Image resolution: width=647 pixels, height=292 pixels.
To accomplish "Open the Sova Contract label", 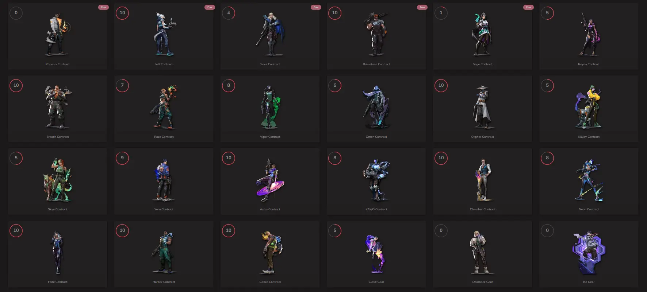I will pyautogui.click(x=270, y=64).
